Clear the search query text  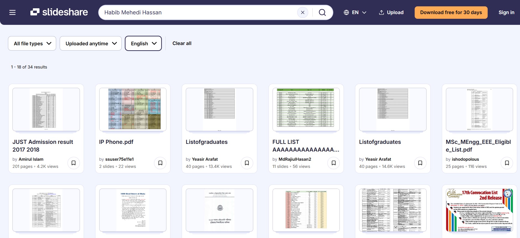(302, 12)
